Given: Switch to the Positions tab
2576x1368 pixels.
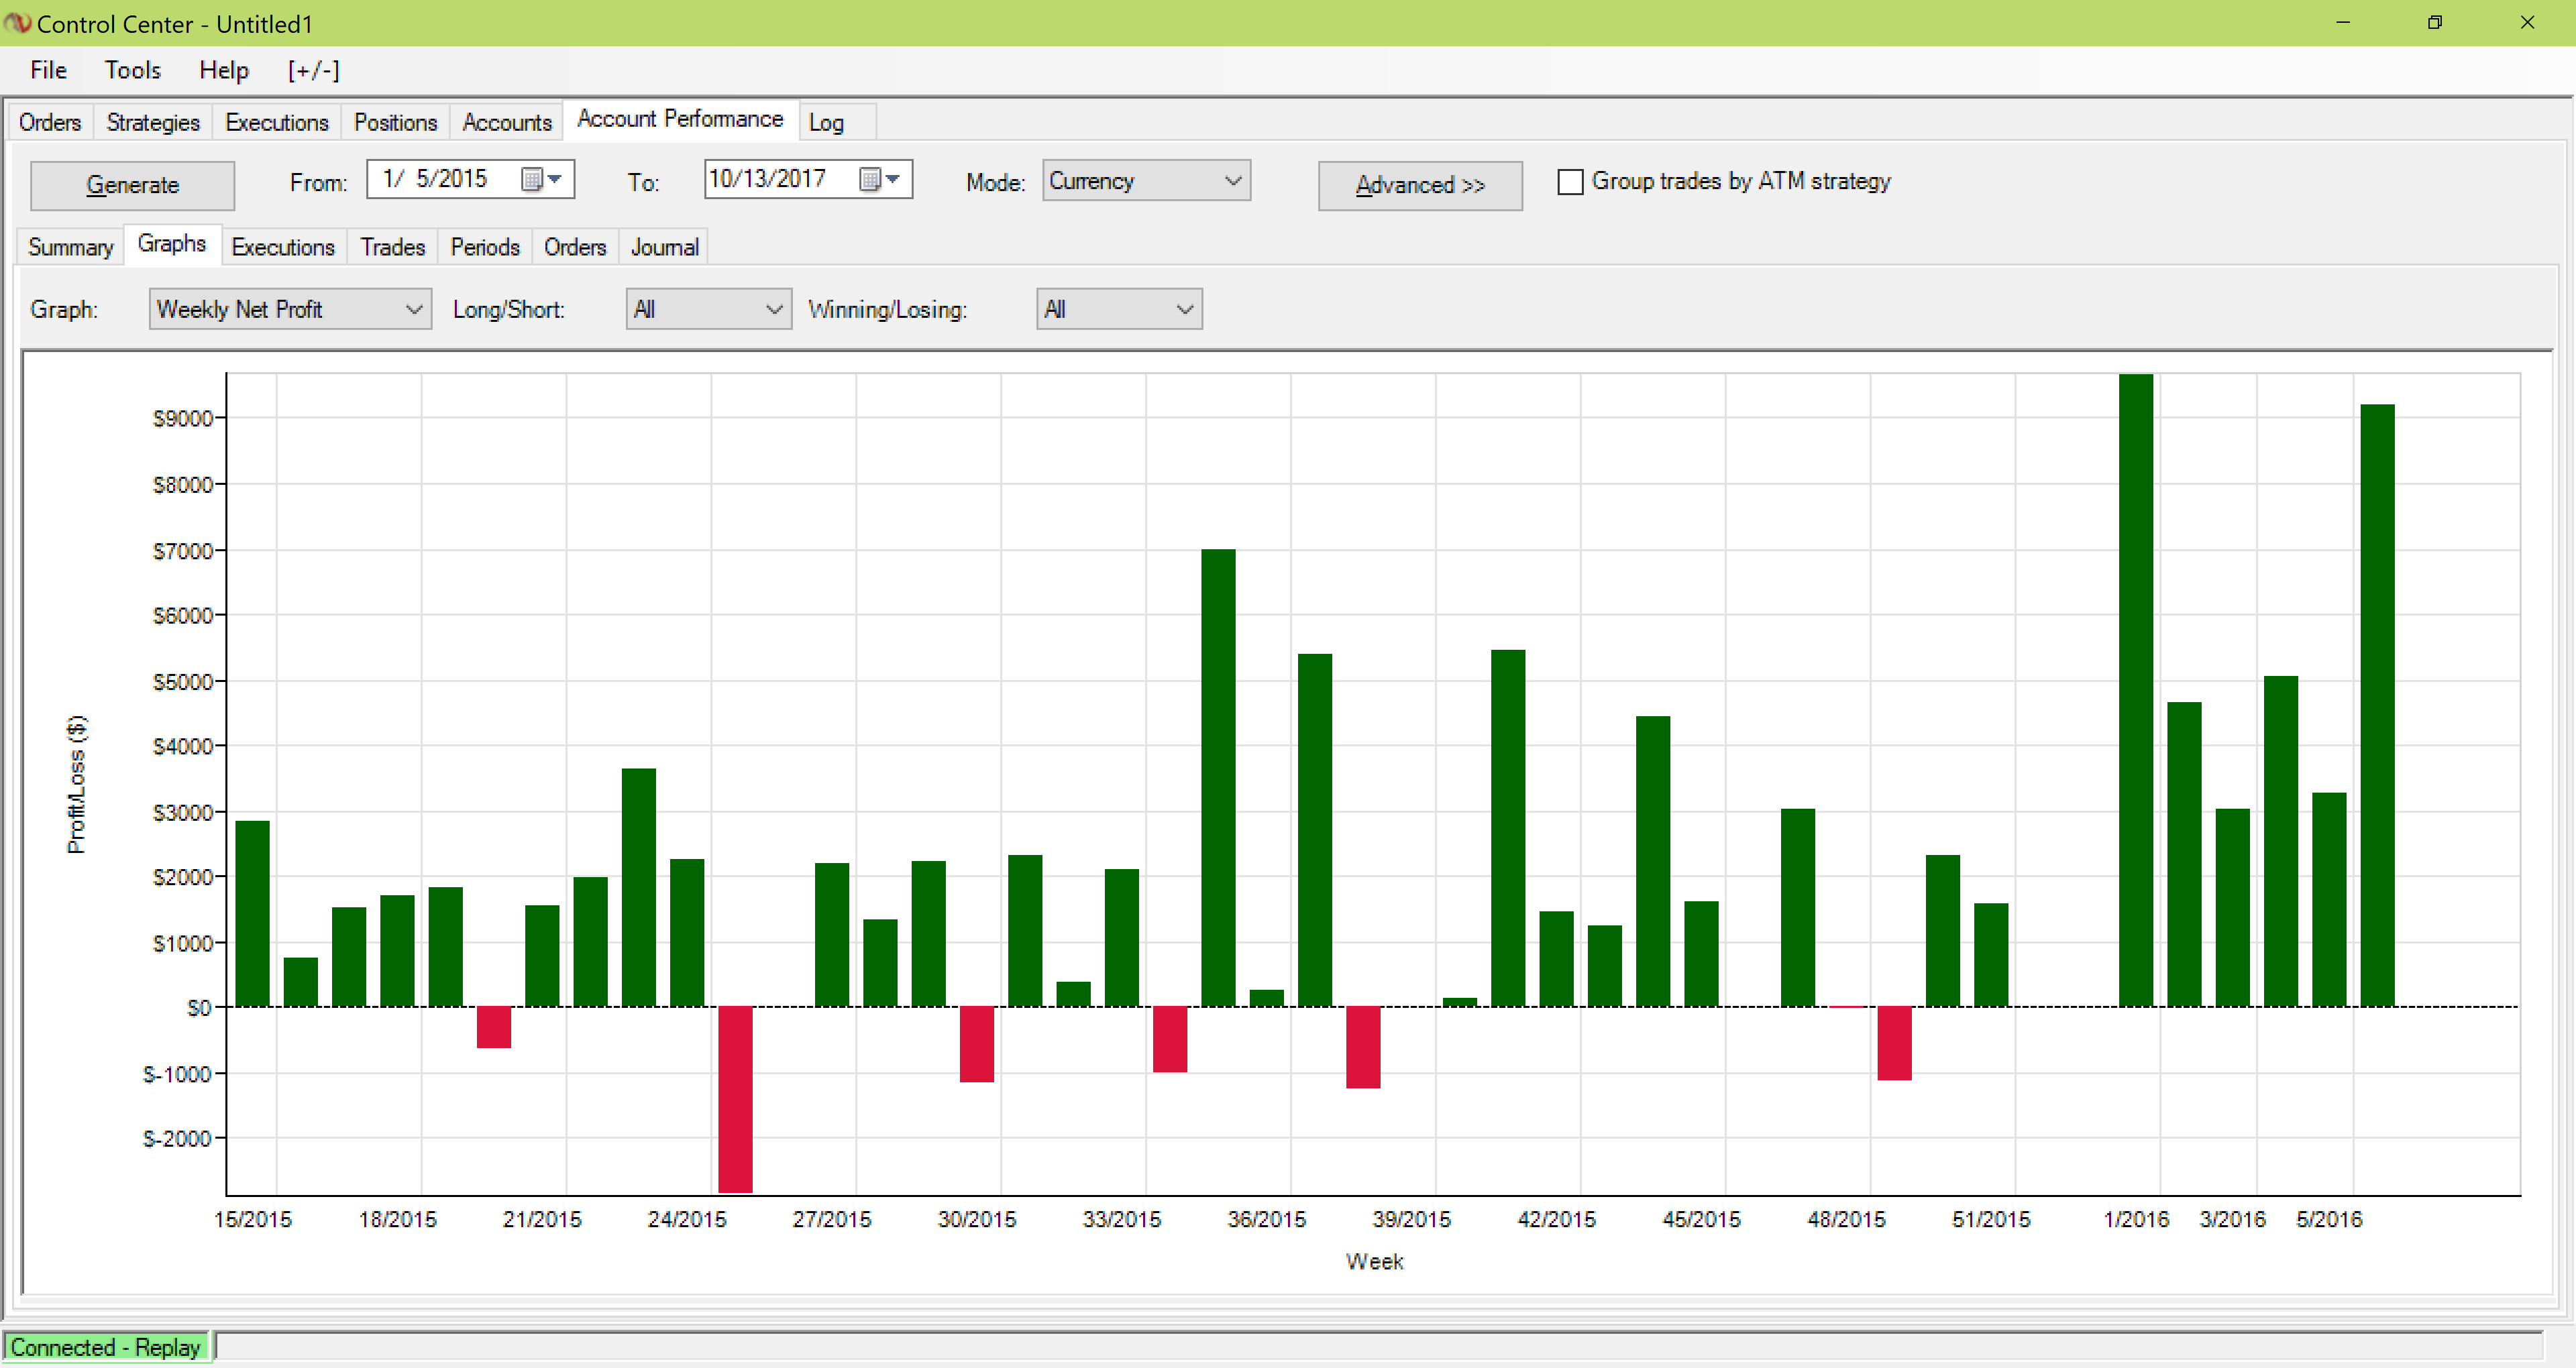Looking at the screenshot, I should pos(395,122).
